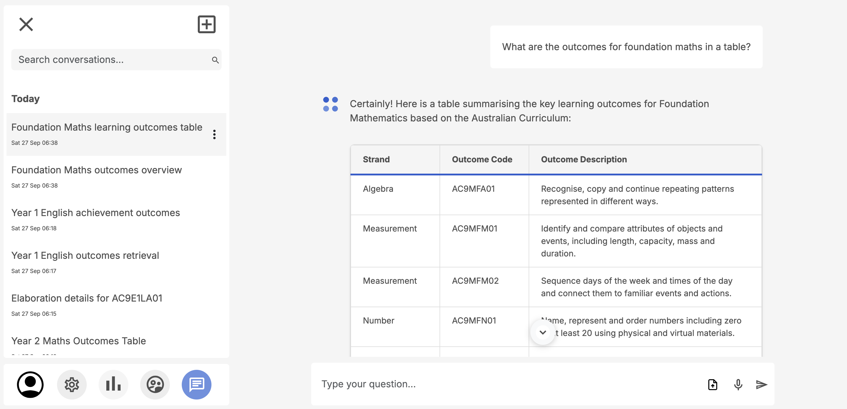Click the search magnifier icon
Viewport: 847px width, 409px height.
(x=215, y=60)
